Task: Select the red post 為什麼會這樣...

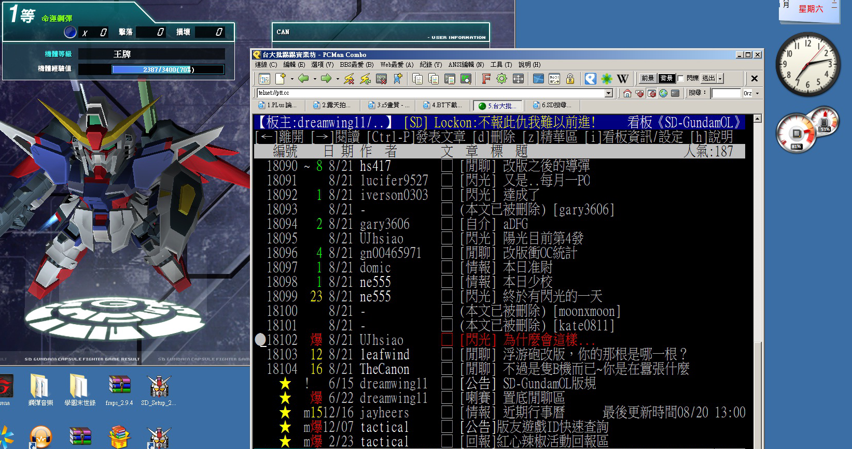Action: point(500,340)
